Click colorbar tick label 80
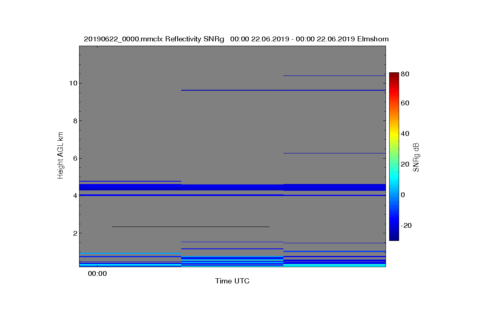Image resolution: width=477 pixels, height=318 pixels. [x=405, y=74]
